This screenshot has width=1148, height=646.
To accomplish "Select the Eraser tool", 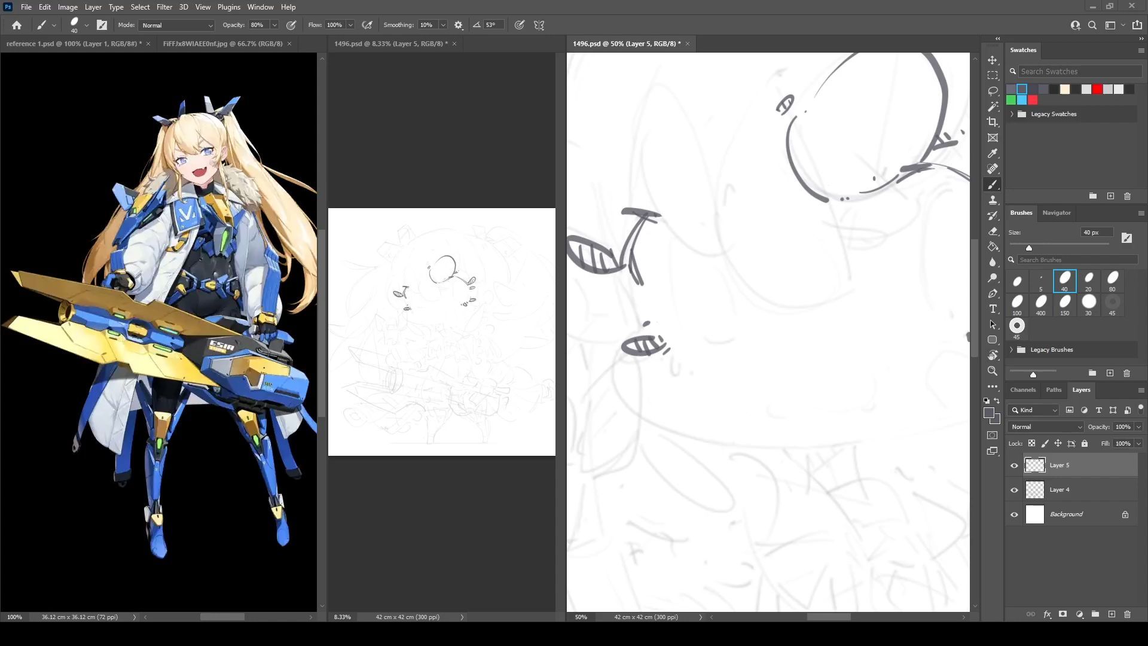I will coord(993,231).
